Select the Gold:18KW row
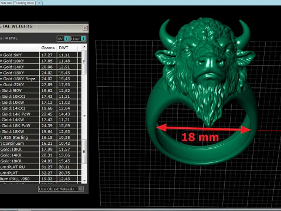The width and height of the screenshot is (281, 211). [x=40, y=131]
